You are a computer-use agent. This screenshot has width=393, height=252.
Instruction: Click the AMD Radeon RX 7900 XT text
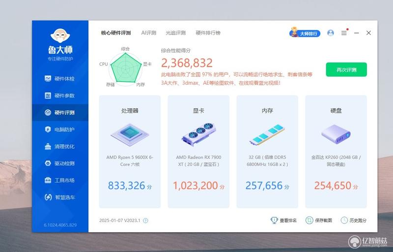[x=198, y=160]
